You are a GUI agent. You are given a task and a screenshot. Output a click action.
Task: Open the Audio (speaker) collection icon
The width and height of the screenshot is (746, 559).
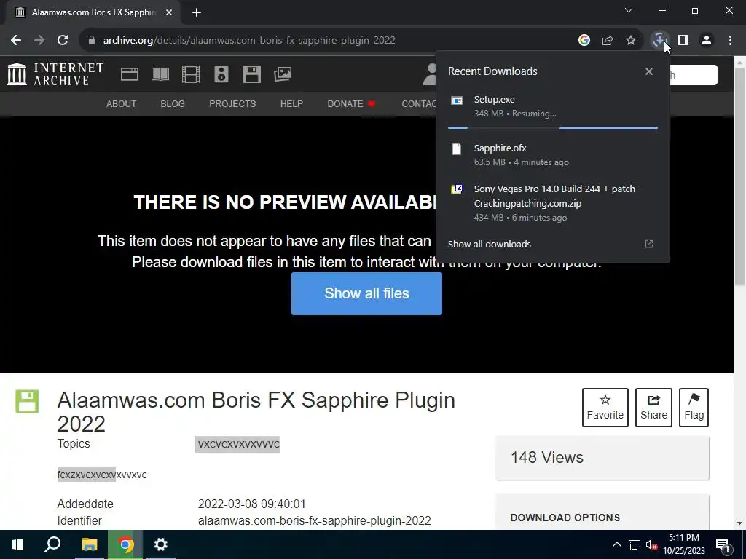point(221,74)
